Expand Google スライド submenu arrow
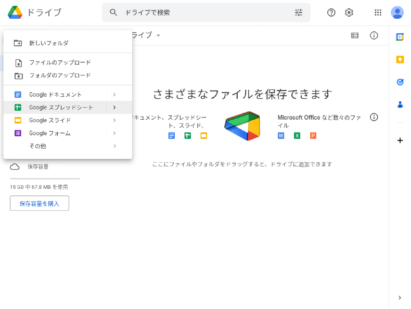The height and width of the screenshot is (309, 411). click(114, 120)
